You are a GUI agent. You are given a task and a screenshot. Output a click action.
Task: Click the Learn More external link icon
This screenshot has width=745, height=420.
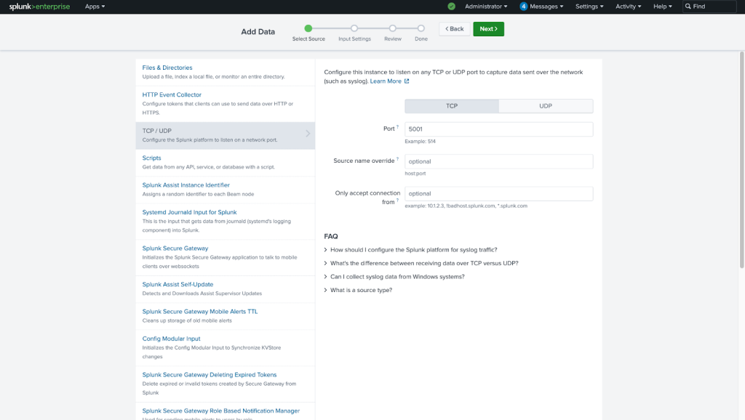coord(407,81)
